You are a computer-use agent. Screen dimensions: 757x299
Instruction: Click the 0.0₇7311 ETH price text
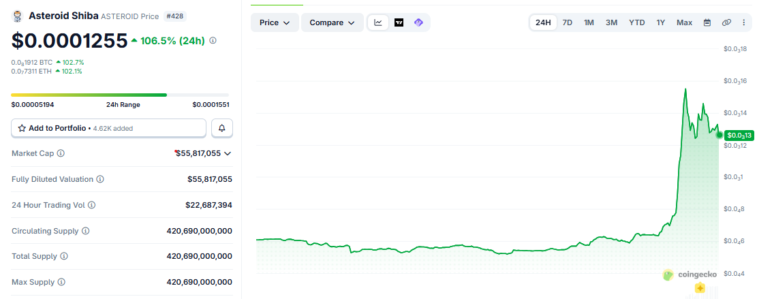[x=31, y=72]
